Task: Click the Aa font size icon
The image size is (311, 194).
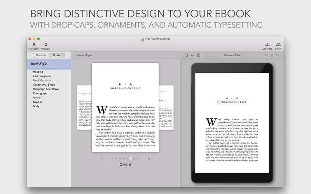Action: (x=192, y=55)
